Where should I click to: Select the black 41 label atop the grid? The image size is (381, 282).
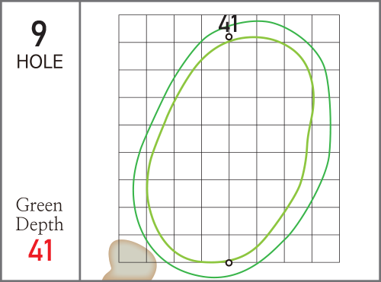click(x=228, y=24)
